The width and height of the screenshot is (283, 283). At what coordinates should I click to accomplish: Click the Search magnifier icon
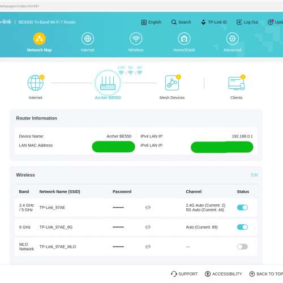pos(174,22)
